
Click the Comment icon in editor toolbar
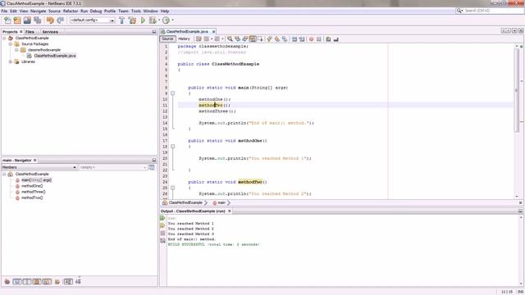pyautogui.click(x=328, y=39)
